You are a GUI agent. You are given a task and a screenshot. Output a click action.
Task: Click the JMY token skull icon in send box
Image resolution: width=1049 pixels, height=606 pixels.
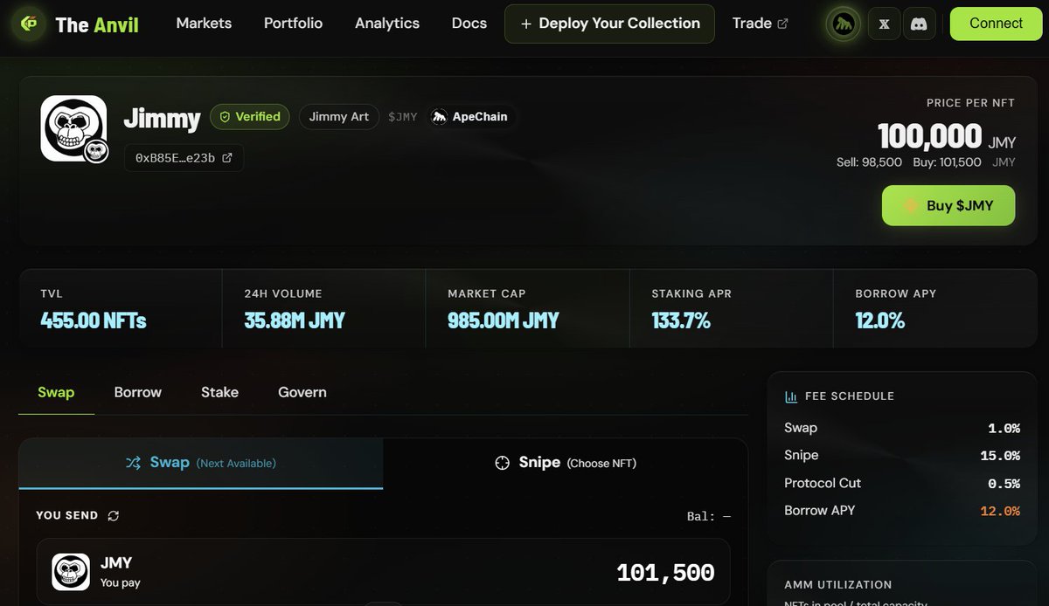[71, 572]
